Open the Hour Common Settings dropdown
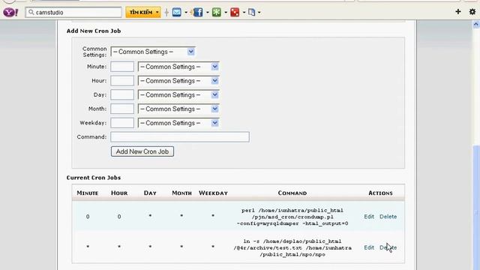This screenshot has width=480, height=270. [x=178, y=81]
